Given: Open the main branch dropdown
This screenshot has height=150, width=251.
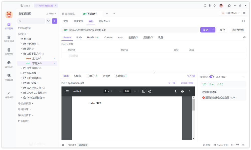Looking at the screenshot, I should [x=51, y=14].
